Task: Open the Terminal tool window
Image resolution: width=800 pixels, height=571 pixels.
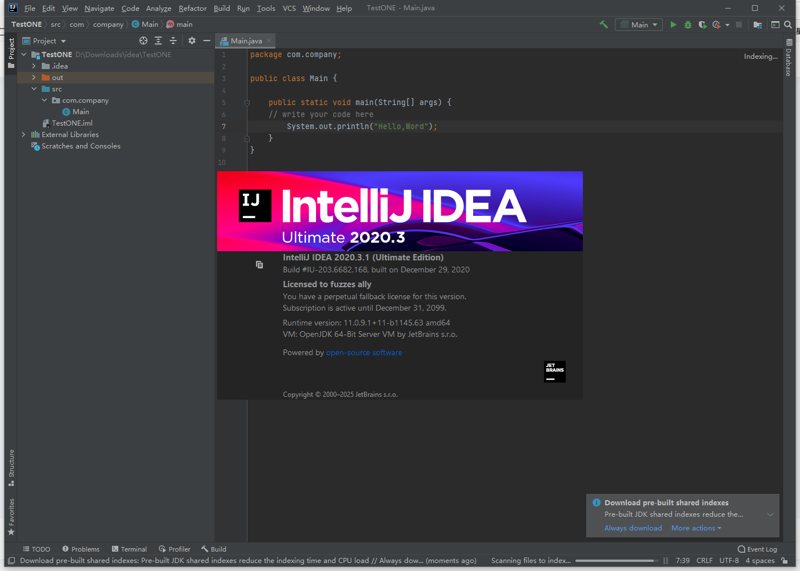Action: point(129,549)
